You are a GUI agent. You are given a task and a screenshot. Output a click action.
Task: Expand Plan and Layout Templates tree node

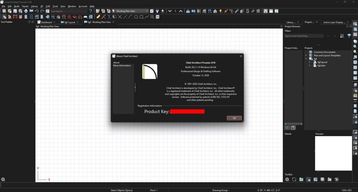[x=306, y=56]
